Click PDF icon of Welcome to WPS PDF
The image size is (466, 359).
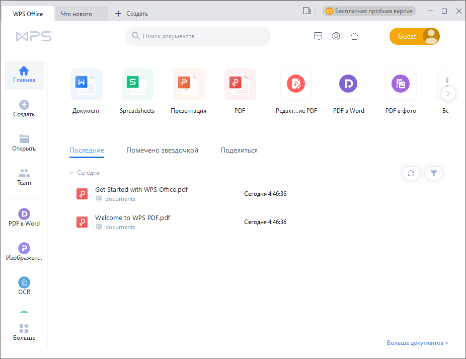[82, 222]
